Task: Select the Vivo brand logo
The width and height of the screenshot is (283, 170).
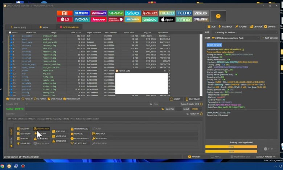Action: (133, 13)
